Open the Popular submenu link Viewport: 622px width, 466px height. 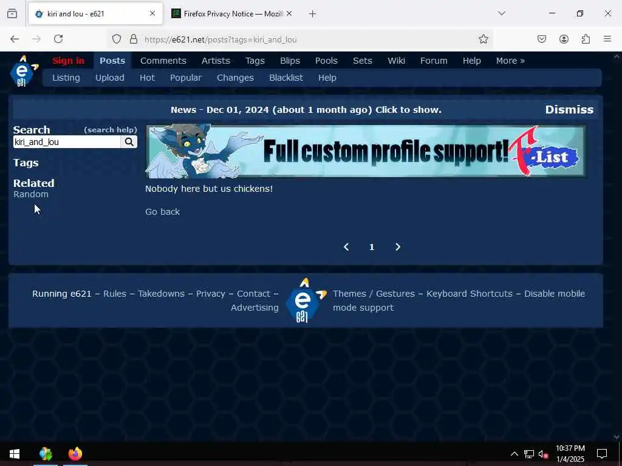186,78
